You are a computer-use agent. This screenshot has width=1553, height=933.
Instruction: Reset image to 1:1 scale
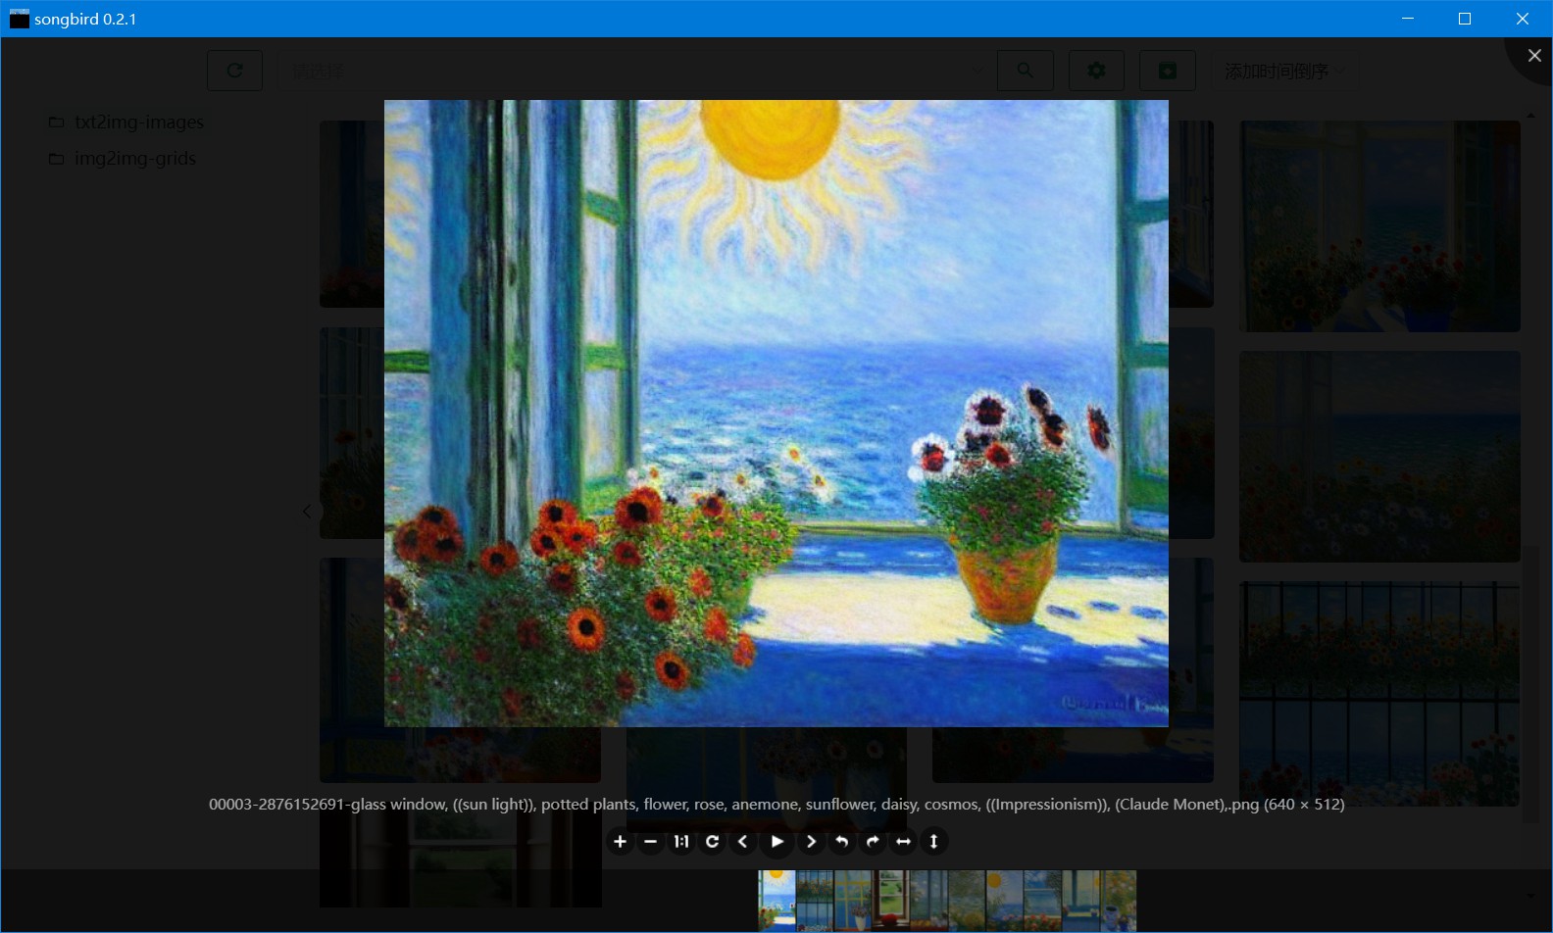pos(681,841)
